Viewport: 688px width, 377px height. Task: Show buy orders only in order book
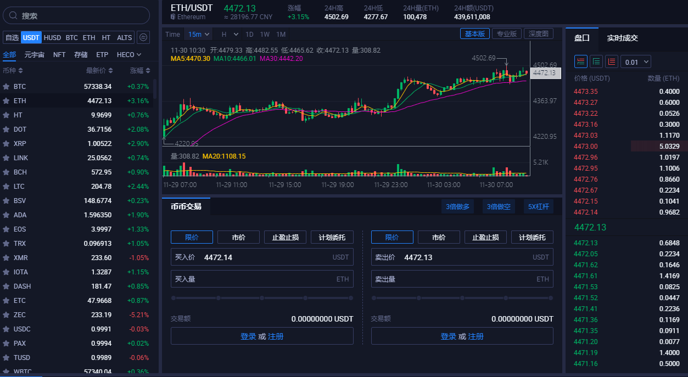pos(596,61)
